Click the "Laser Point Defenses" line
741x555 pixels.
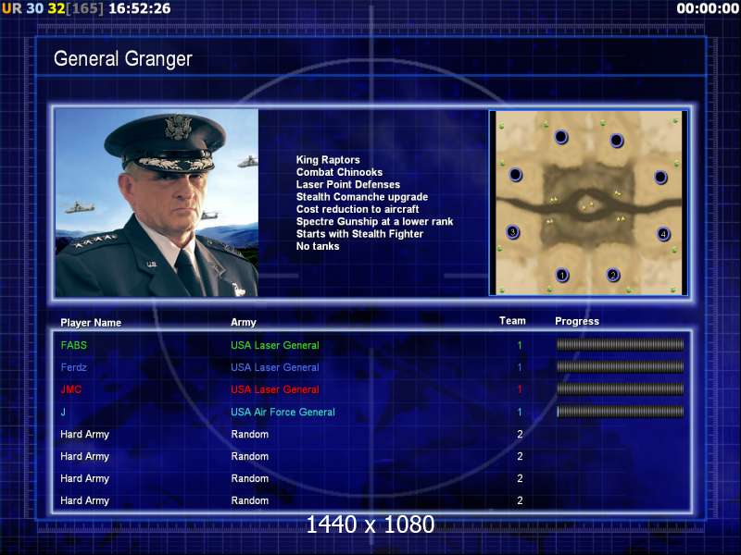click(348, 184)
